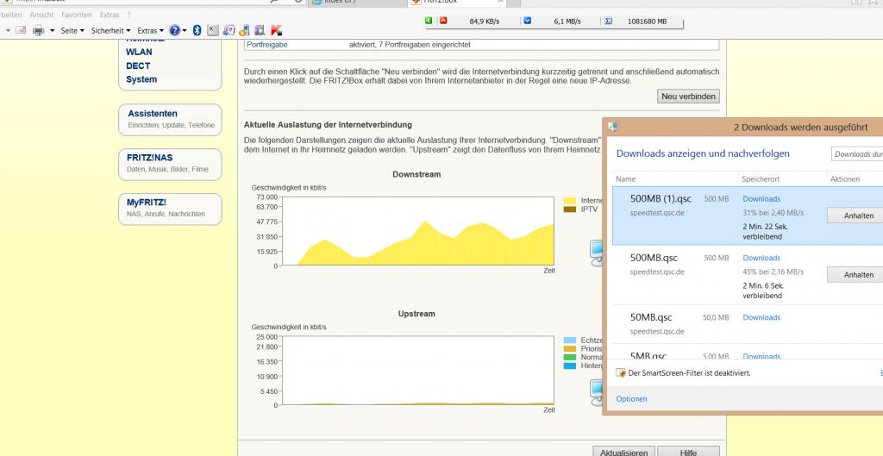Open the printer options dropdown arrow
883x456 pixels.
pyautogui.click(x=53, y=30)
